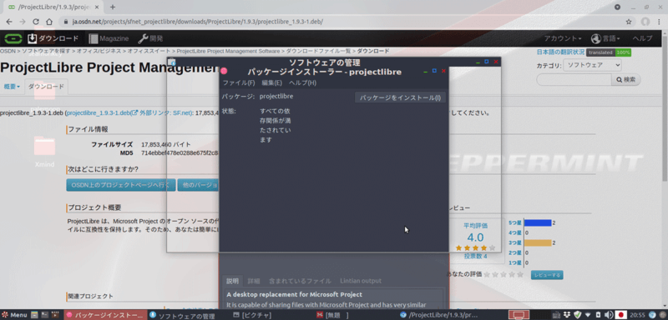The height and width of the screenshot is (320, 668).
Task: Open the 日本語の翻訳状況 link
Action: pos(560,52)
